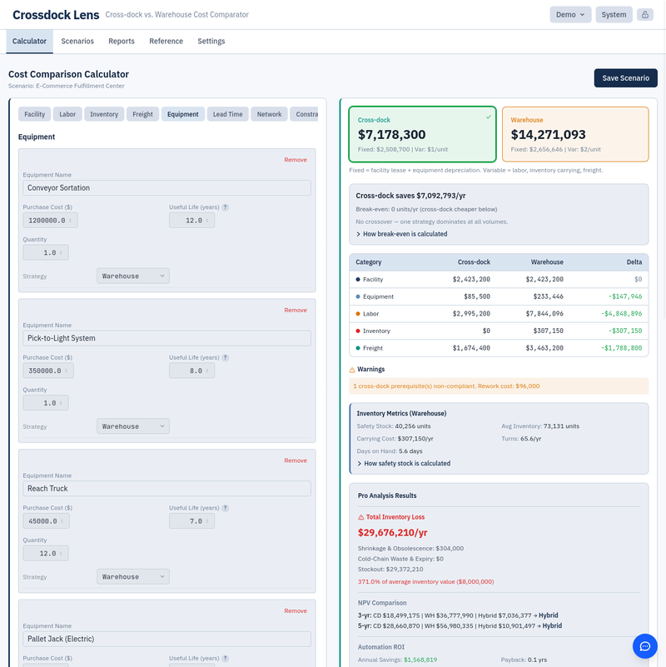The height and width of the screenshot is (667, 666).
Task: Open Conveyor Sortation Strategy dropdown
Action: pos(133,276)
